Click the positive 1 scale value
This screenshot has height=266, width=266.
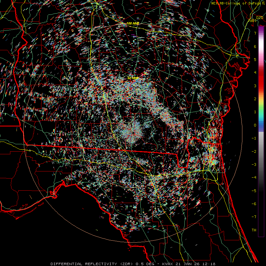click(x=255, y=112)
